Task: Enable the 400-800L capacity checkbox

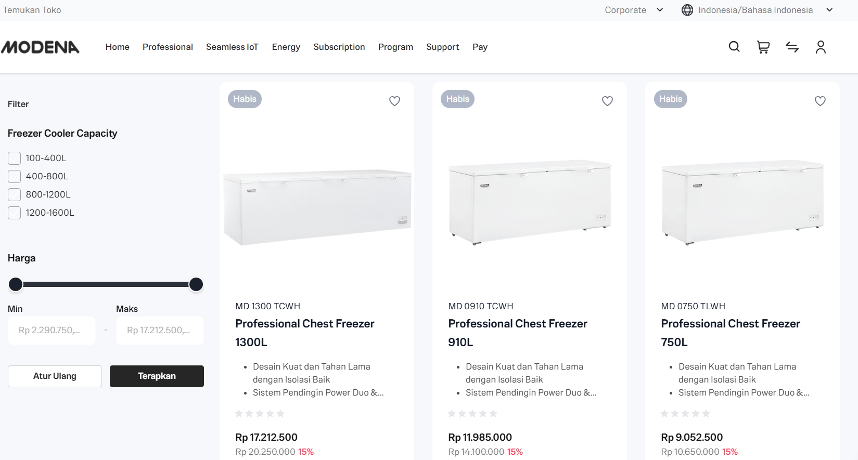Action: (x=15, y=176)
